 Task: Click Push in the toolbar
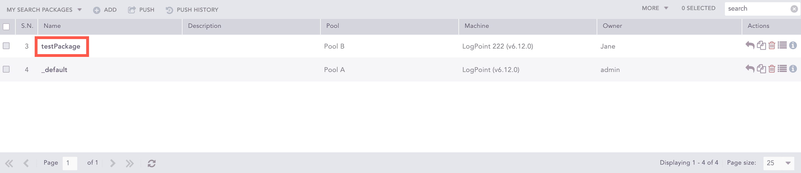click(x=141, y=10)
